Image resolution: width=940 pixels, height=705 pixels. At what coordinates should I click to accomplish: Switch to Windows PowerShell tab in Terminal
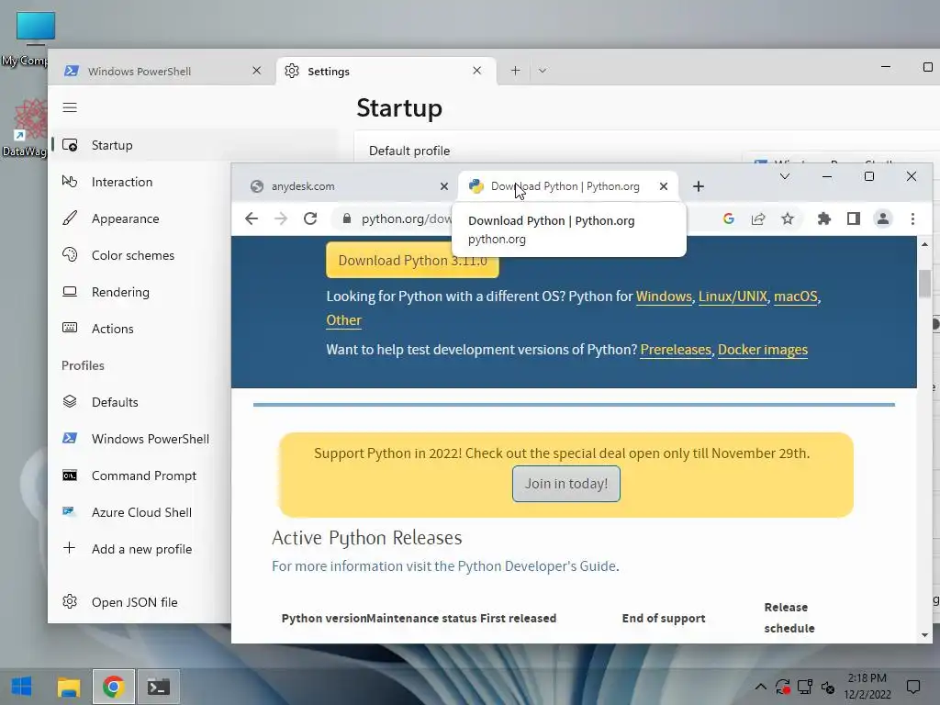pyautogui.click(x=162, y=71)
